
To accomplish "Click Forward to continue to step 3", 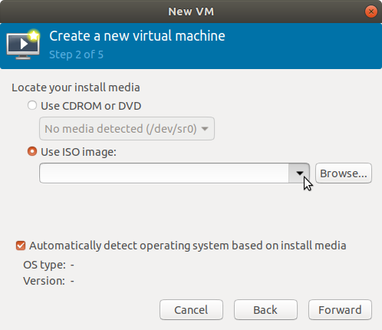I will pyautogui.click(x=340, y=310).
